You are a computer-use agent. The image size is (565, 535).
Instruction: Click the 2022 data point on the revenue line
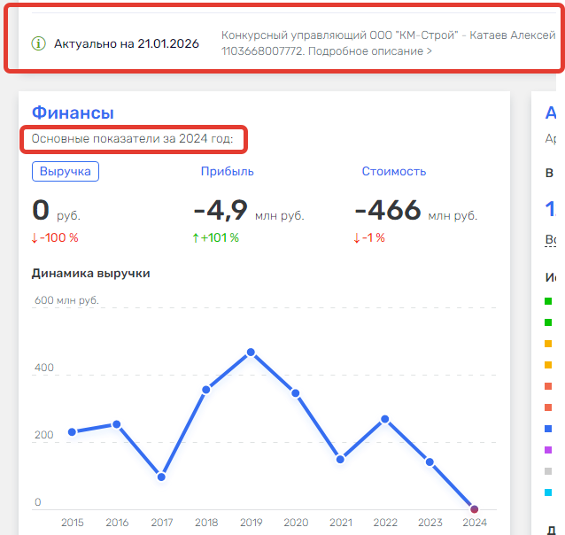click(x=384, y=419)
